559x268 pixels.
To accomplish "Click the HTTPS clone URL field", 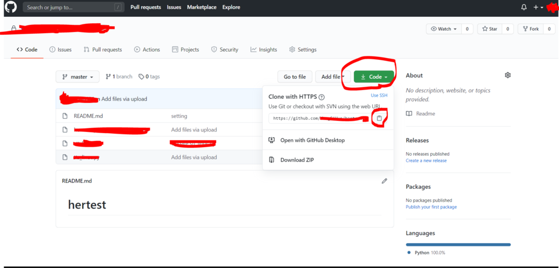I will tap(321, 118).
